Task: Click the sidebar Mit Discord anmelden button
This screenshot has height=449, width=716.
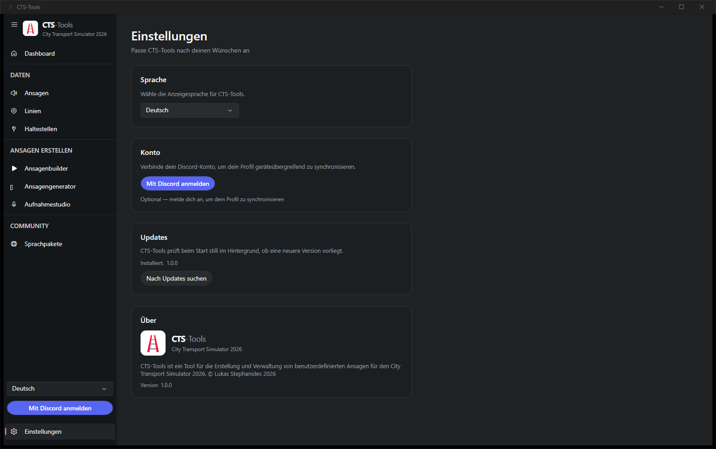Action: [x=60, y=408]
